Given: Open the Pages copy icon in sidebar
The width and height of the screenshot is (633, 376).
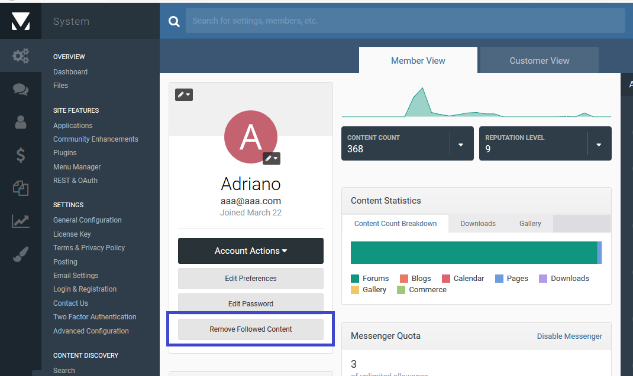Looking at the screenshot, I should coord(21,188).
